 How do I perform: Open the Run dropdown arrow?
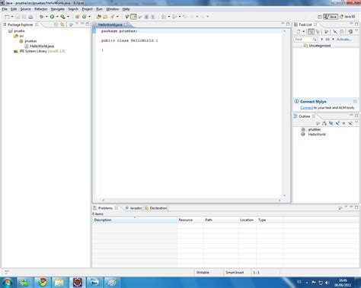coord(57,17)
